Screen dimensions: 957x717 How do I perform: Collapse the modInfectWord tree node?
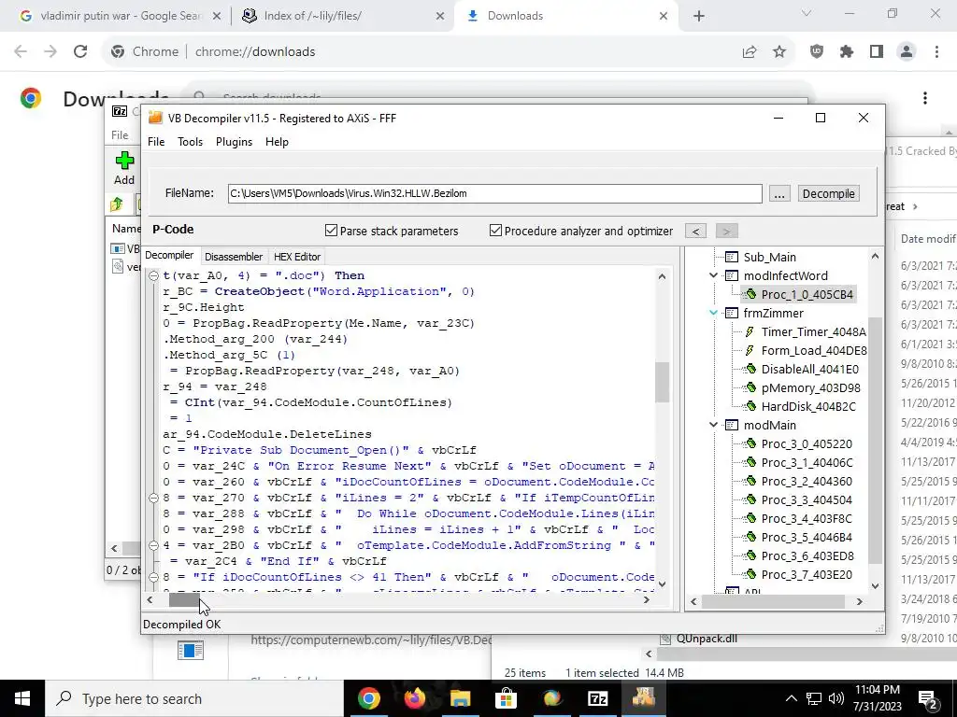[x=713, y=275]
